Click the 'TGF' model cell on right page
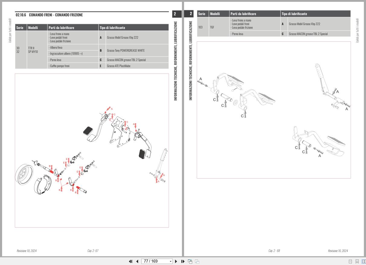This screenshot has height=265, width=366. click(219, 27)
